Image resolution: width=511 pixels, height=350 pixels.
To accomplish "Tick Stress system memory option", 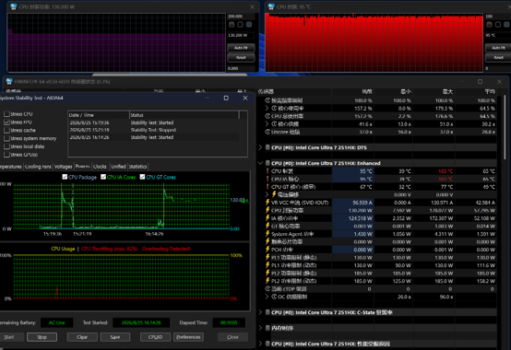I will click(6, 138).
